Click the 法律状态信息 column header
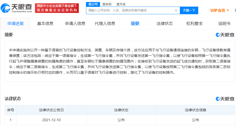 [x=195, y=110]
